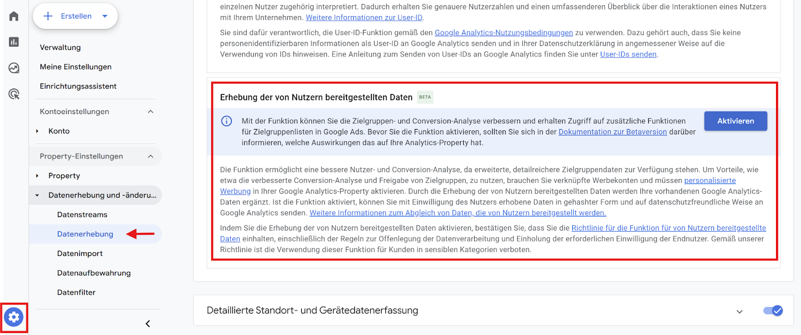Open Weitere Informationen zum Abgleich von Daten link

(x=458, y=213)
